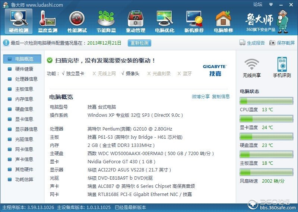This screenshot has height=212, width=298.
Task: Click the graphics value Nvidia GeForce GT 430
Action: pyautogui.click(x=121, y=161)
